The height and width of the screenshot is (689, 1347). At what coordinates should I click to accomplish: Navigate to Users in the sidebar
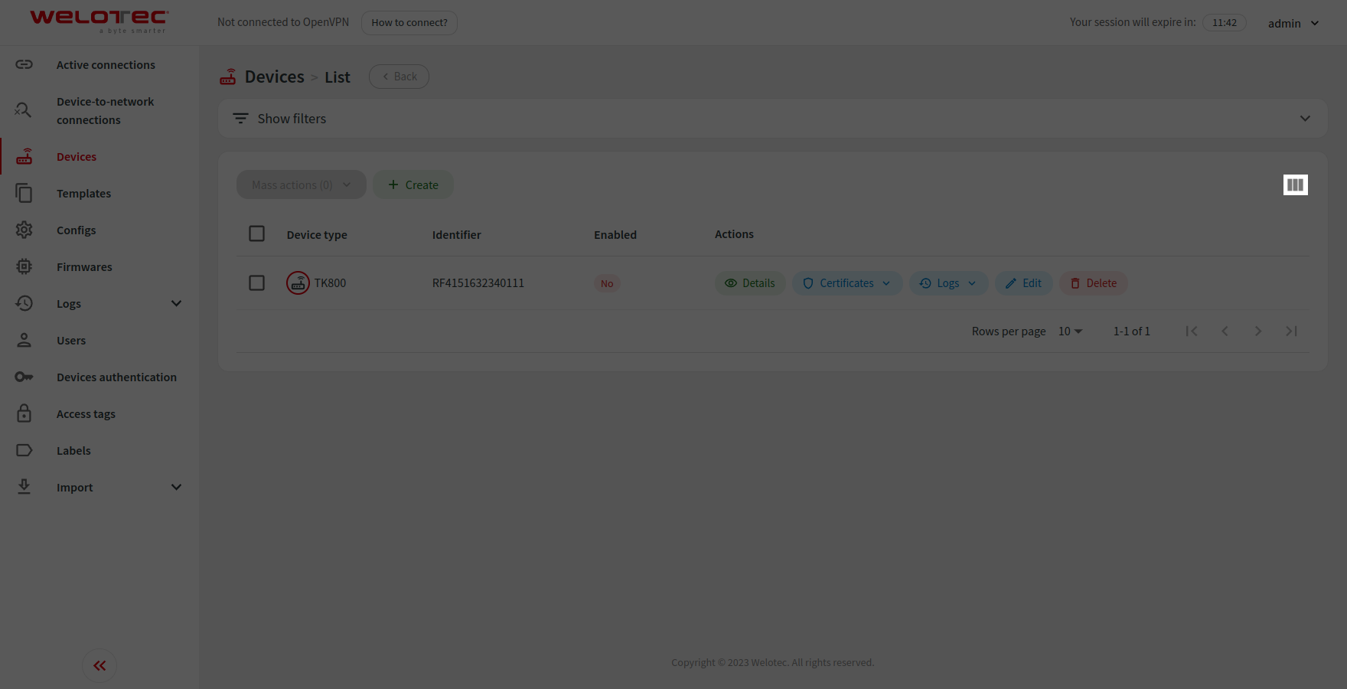(71, 341)
